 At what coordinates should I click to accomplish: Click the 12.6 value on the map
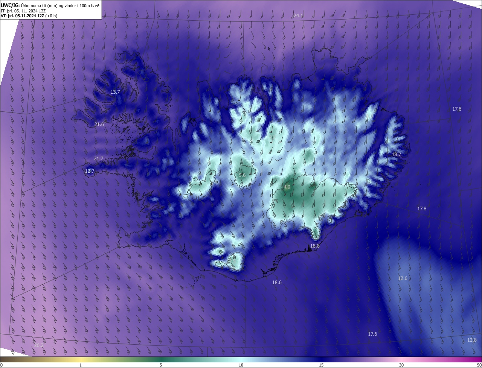coord(403,278)
